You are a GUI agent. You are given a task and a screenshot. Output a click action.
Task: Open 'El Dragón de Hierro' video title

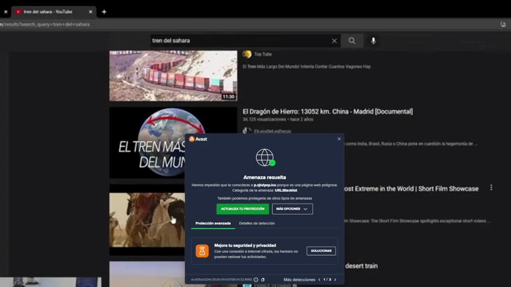(x=328, y=112)
